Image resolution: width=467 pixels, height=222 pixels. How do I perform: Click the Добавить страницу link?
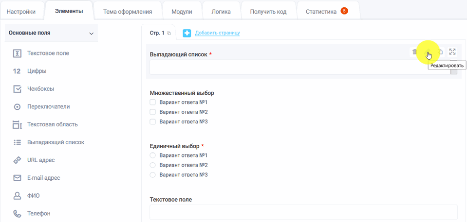click(217, 33)
